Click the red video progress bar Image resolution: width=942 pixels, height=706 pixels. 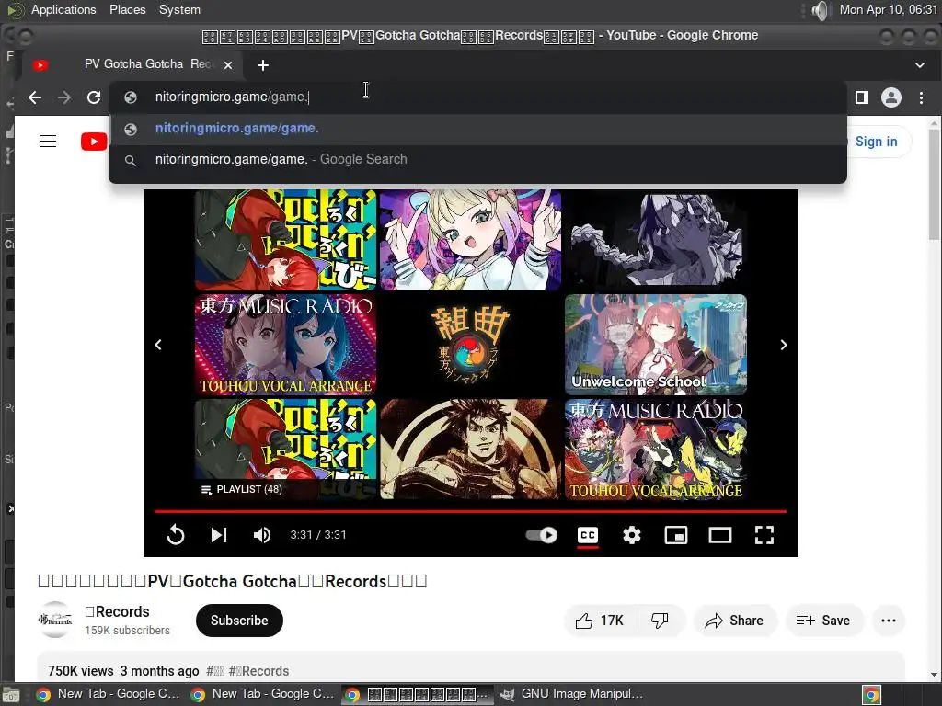tap(470, 511)
